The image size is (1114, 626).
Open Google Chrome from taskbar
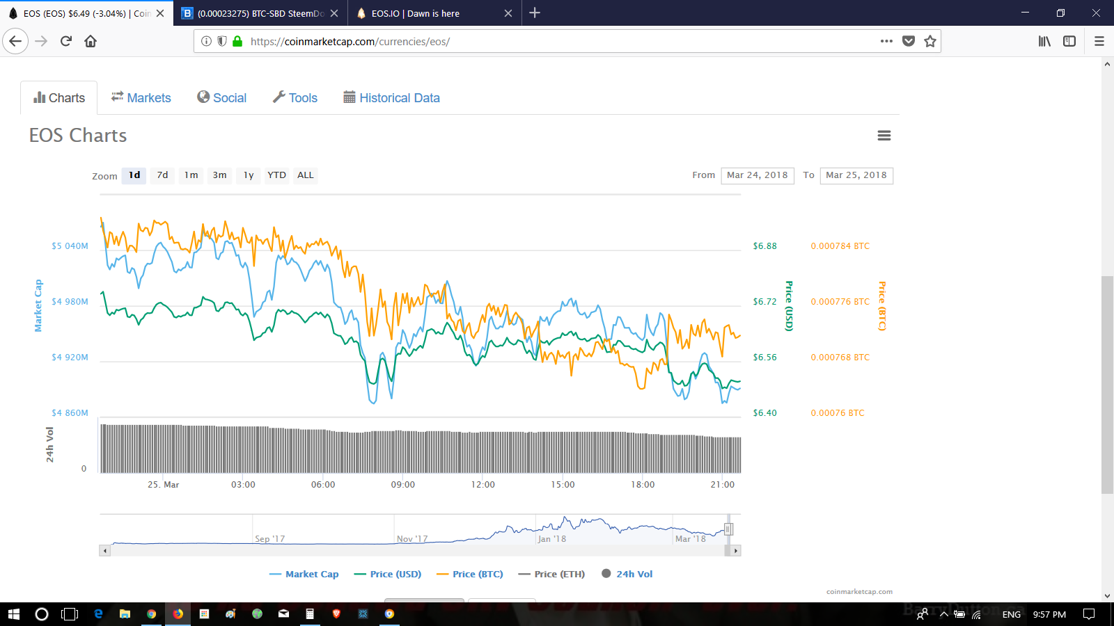151,614
